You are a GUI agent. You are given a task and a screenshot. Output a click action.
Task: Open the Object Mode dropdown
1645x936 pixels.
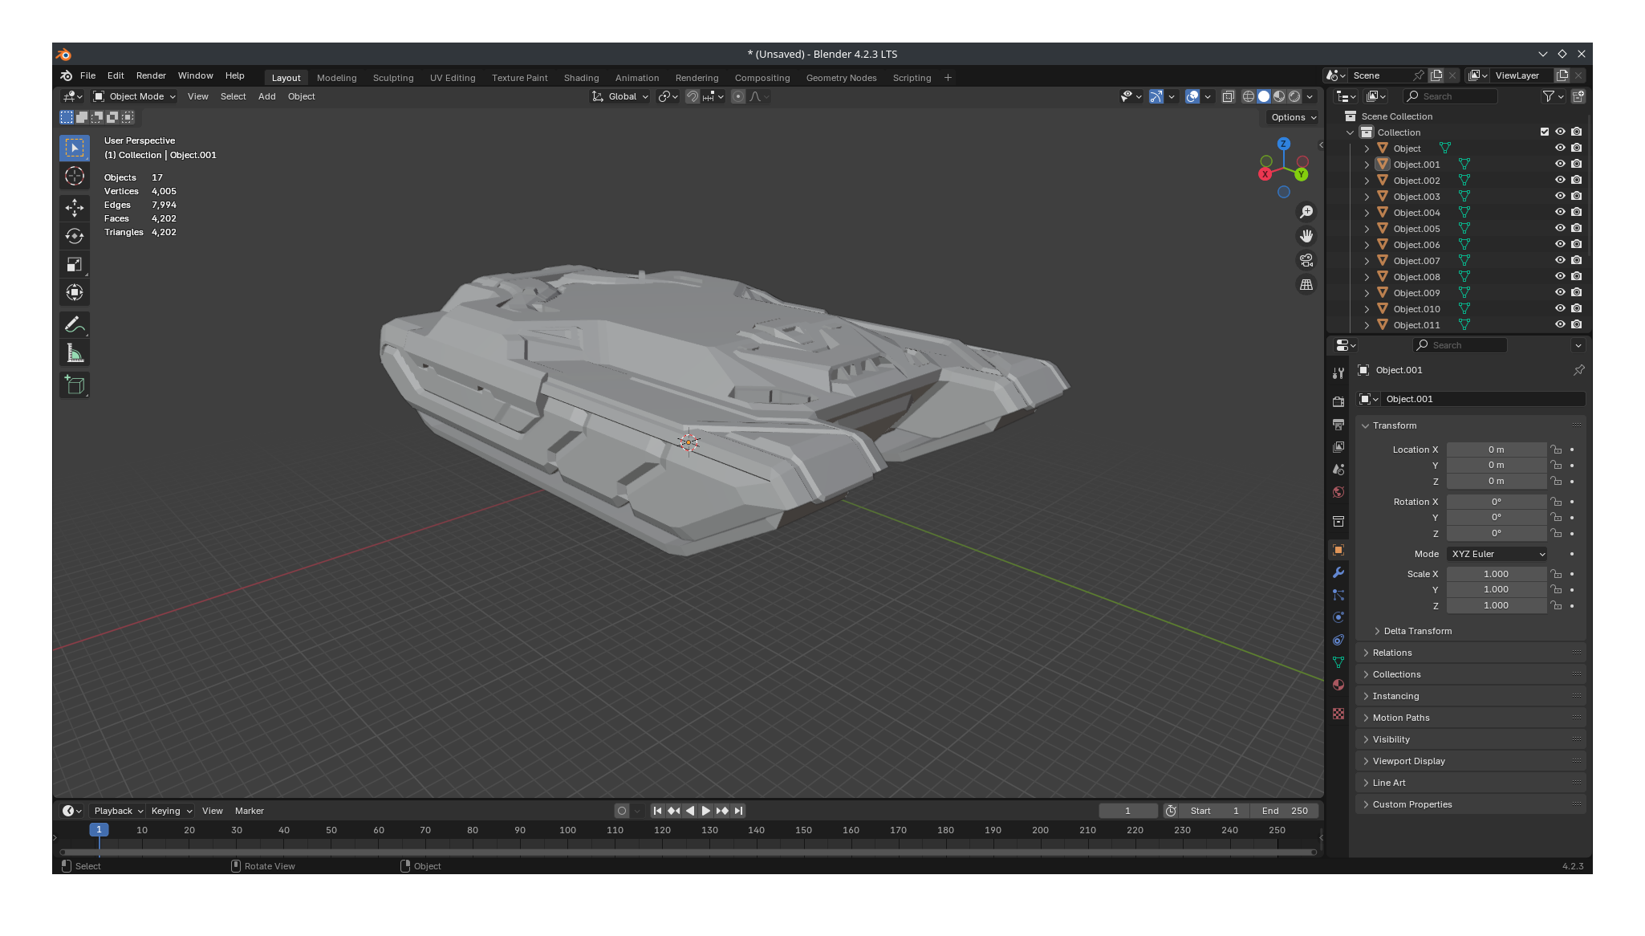click(134, 96)
